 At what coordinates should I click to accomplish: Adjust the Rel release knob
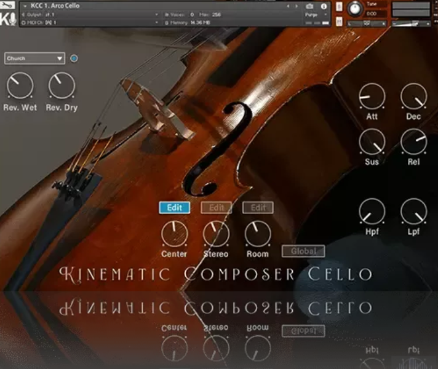(413, 141)
